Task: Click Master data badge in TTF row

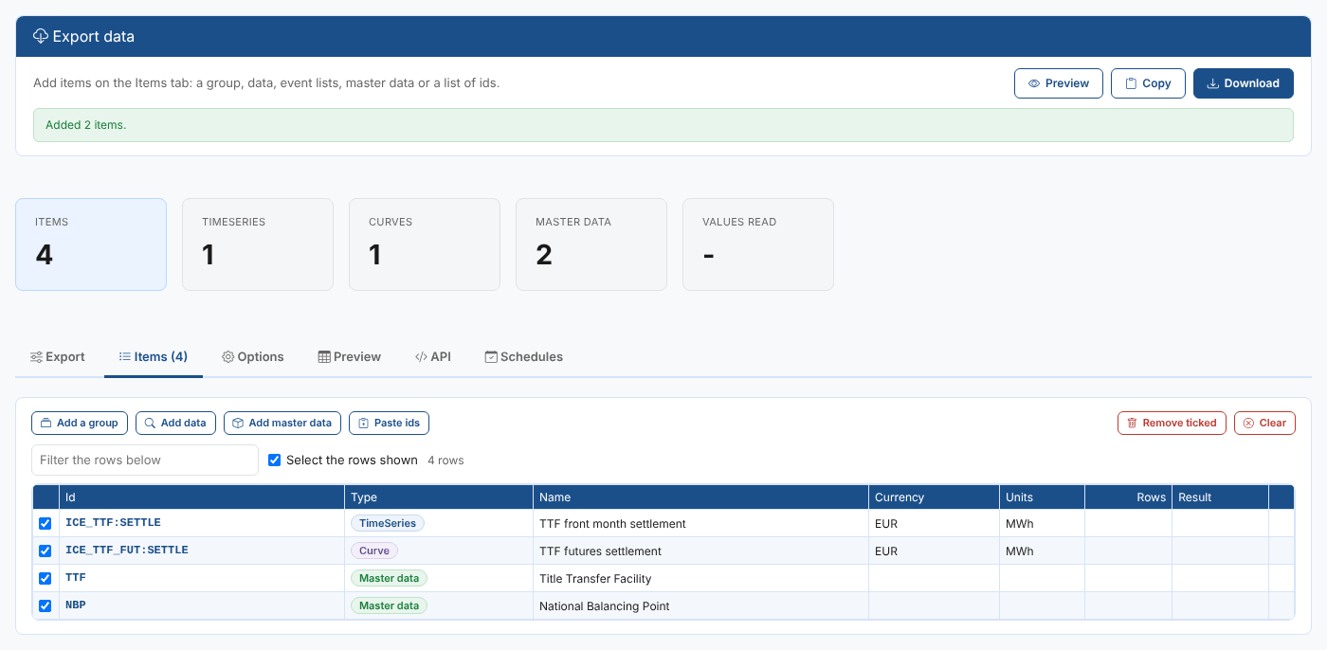Action: point(390,578)
